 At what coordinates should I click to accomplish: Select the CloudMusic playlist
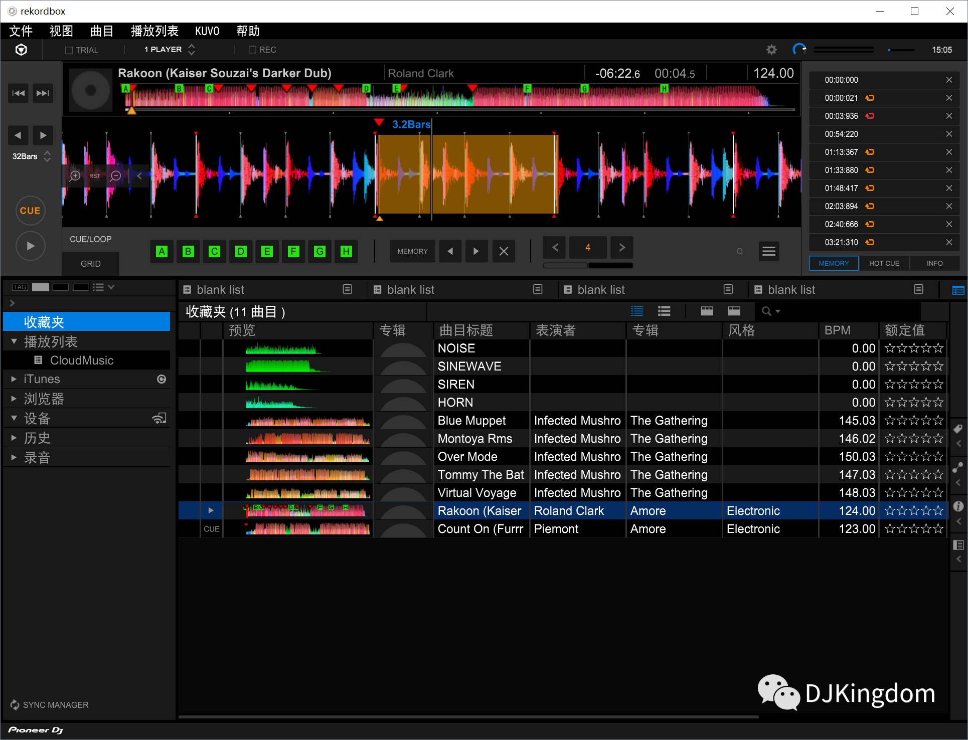[86, 360]
